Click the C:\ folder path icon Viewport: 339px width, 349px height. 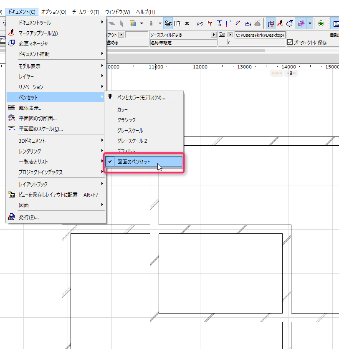(222, 35)
